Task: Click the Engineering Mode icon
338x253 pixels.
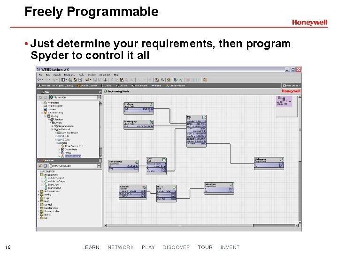Action: tap(106, 91)
